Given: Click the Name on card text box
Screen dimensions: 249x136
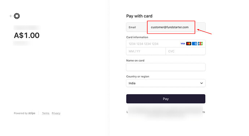Looking at the screenshot, I should (166, 67).
